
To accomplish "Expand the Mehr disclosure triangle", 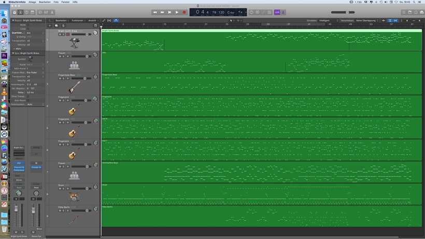I will pyautogui.click(x=14, y=49).
